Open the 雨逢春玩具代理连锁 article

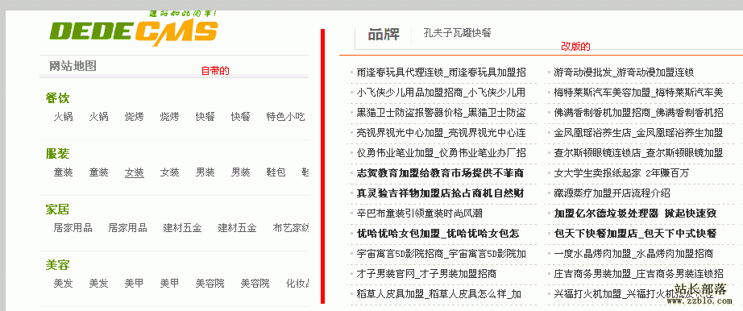[x=441, y=73]
